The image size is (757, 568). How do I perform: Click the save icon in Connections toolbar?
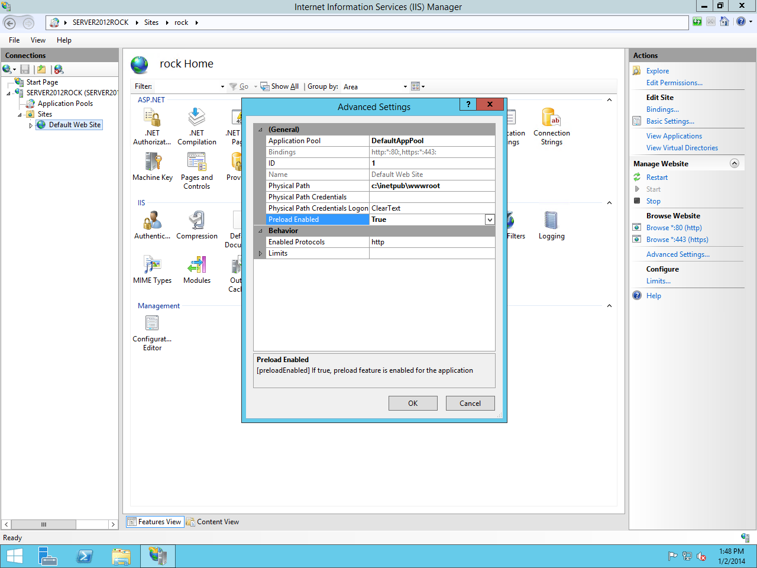pyautogui.click(x=25, y=69)
